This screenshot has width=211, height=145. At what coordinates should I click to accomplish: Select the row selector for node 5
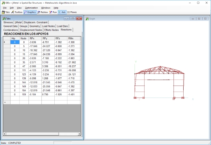tap(7, 46)
